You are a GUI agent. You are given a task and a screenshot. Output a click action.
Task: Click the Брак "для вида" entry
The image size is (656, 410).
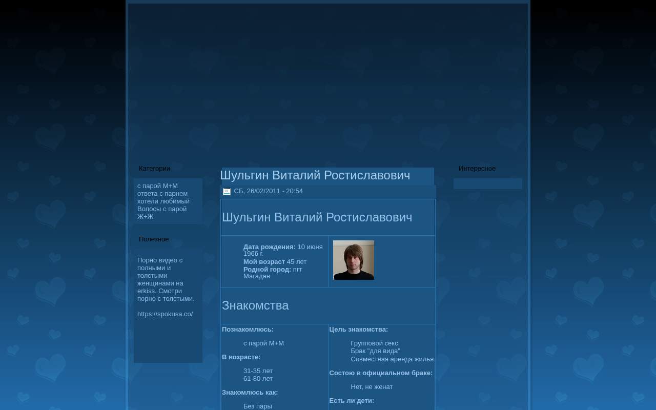pyautogui.click(x=376, y=351)
